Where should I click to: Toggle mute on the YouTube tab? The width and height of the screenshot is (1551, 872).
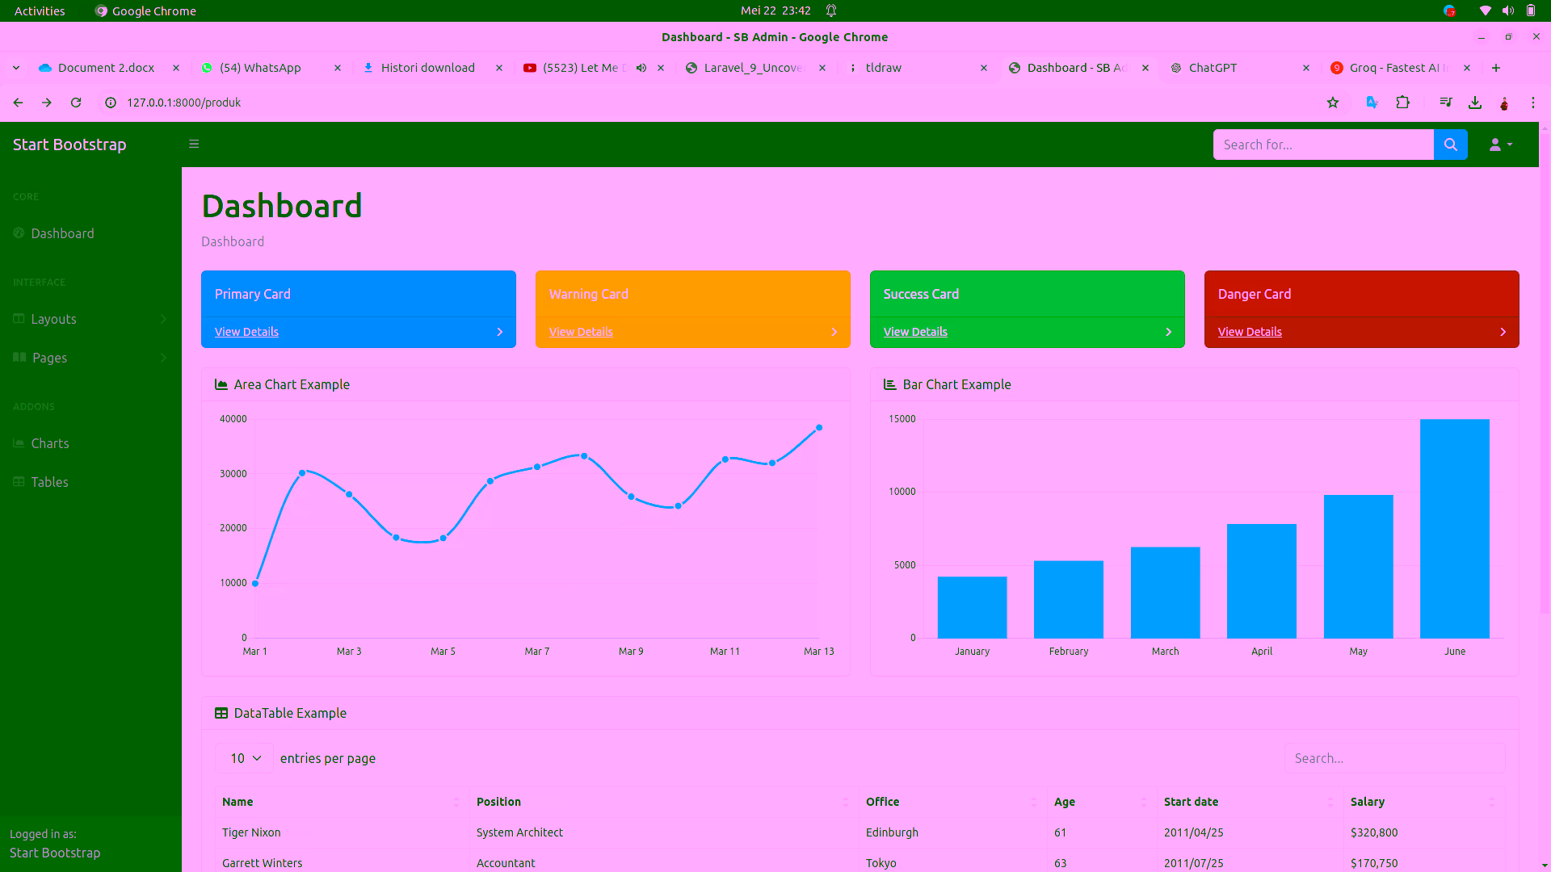click(641, 68)
